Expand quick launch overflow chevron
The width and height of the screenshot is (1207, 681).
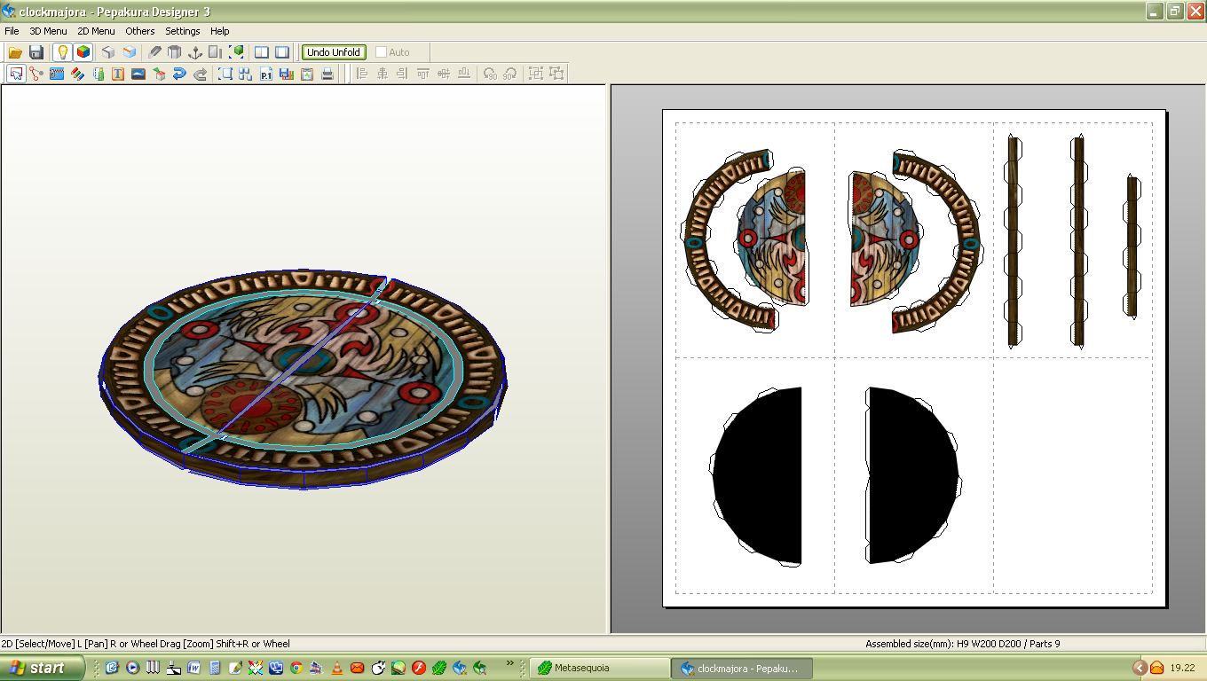[x=510, y=663]
